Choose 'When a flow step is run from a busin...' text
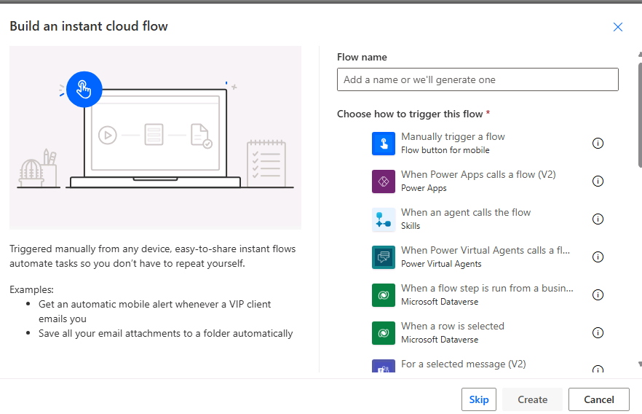This screenshot has height=414, width=642. [x=487, y=288]
